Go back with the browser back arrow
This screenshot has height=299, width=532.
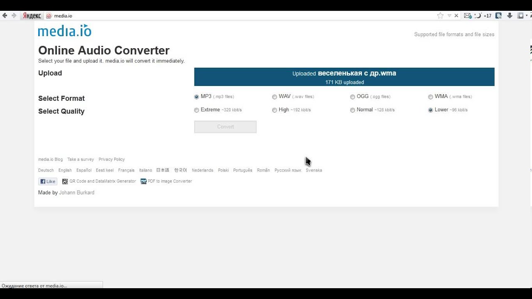pos(5,16)
